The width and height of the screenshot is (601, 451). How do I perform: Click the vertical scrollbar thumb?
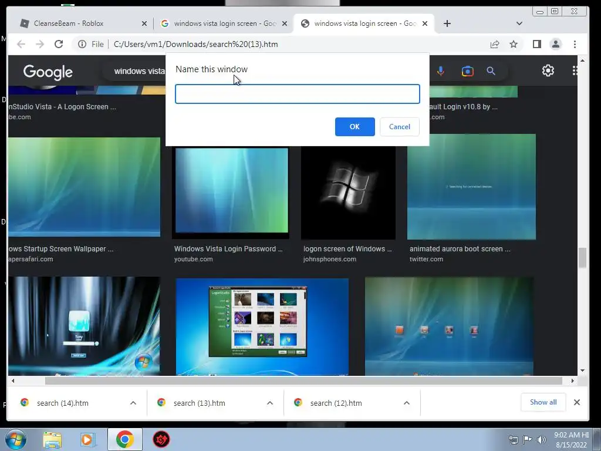click(583, 258)
